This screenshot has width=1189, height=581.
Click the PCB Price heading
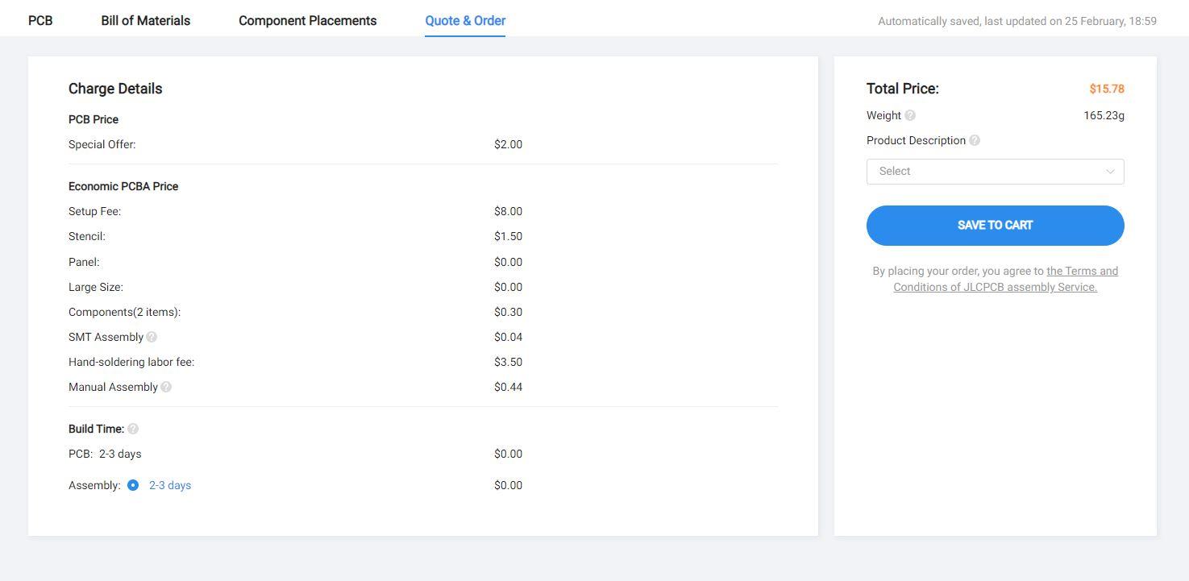coord(94,119)
